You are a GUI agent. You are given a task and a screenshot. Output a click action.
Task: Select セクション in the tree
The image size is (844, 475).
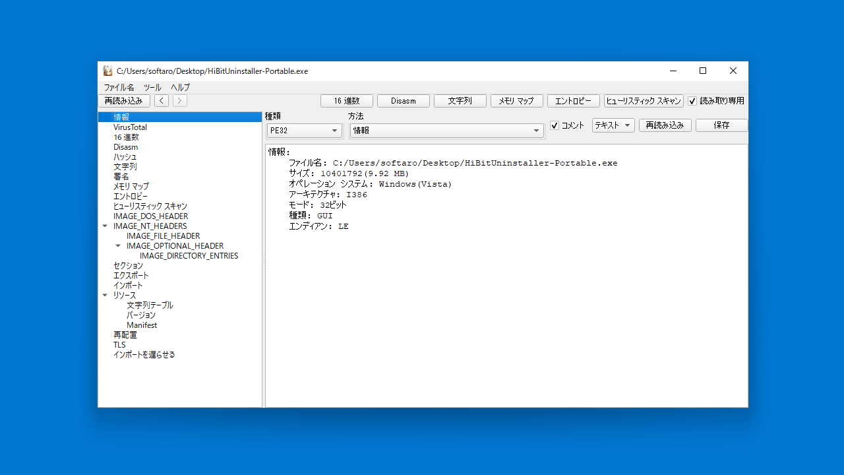[128, 266]
